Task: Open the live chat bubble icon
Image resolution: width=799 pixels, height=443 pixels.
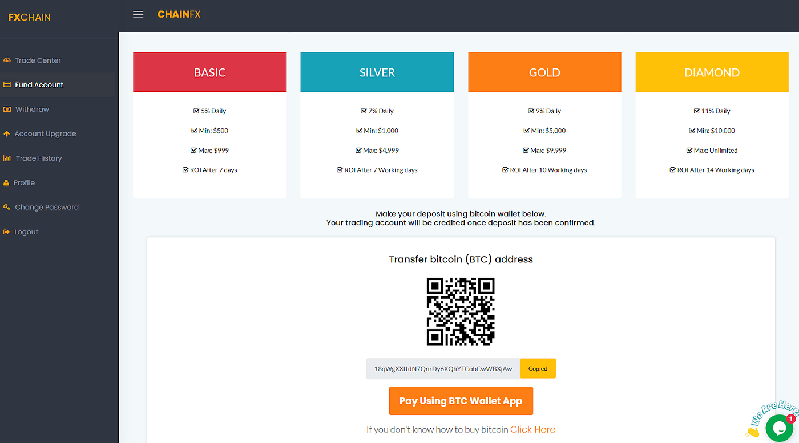Action: point(778,428)
